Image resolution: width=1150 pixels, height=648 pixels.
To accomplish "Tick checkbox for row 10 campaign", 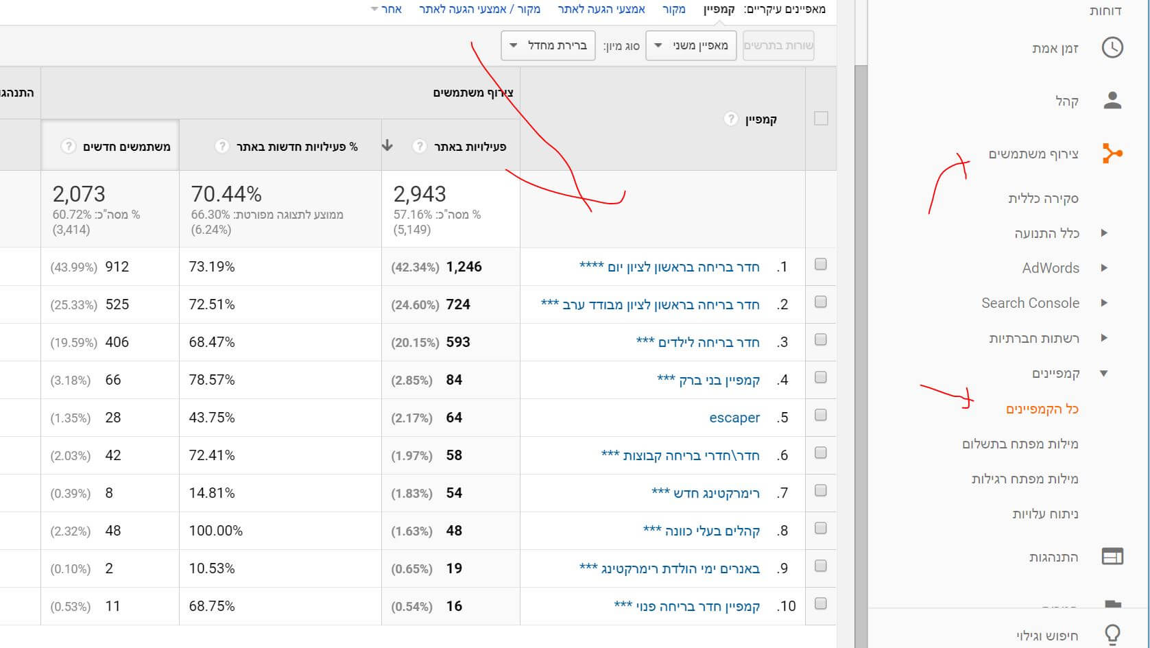I will tap(820, 603).
